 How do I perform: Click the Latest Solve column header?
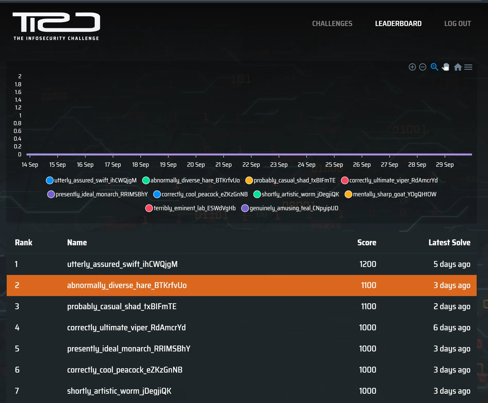450,242
